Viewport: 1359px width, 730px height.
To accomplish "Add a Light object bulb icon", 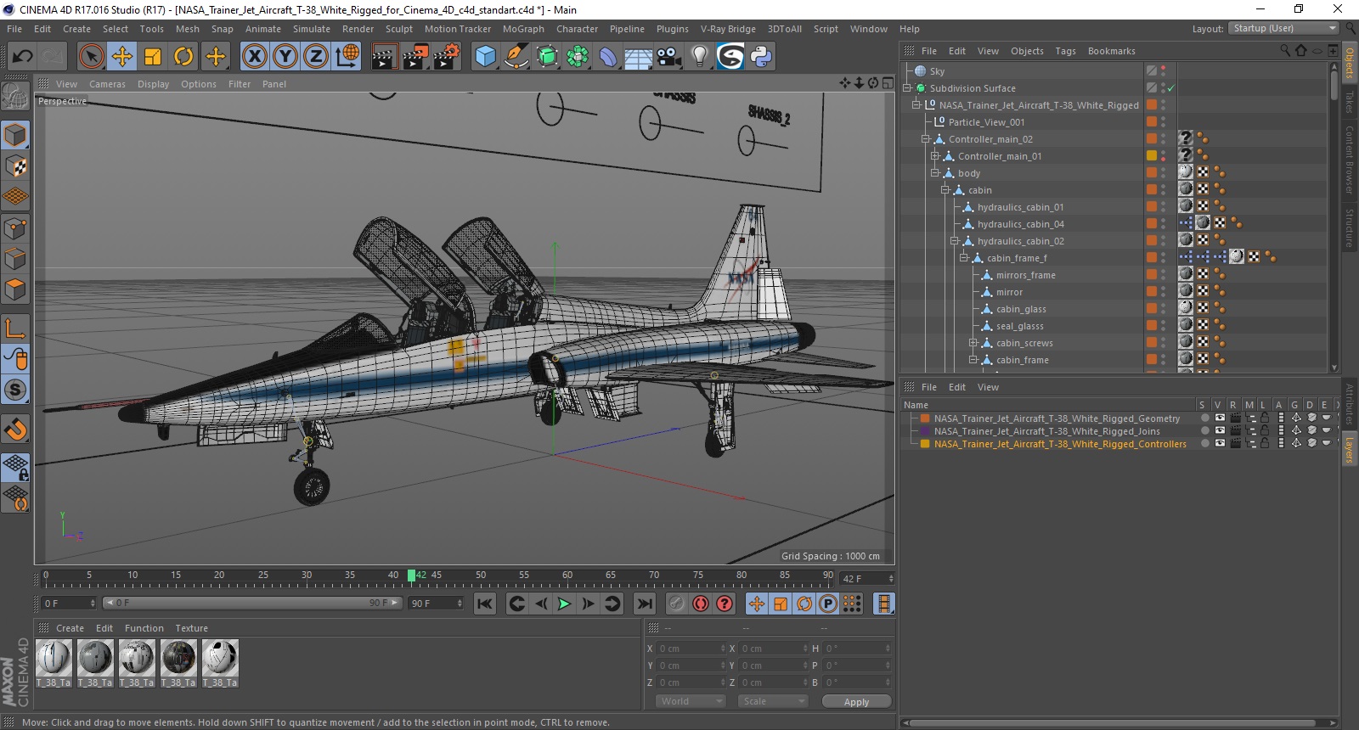I will [x=700, y=56].
